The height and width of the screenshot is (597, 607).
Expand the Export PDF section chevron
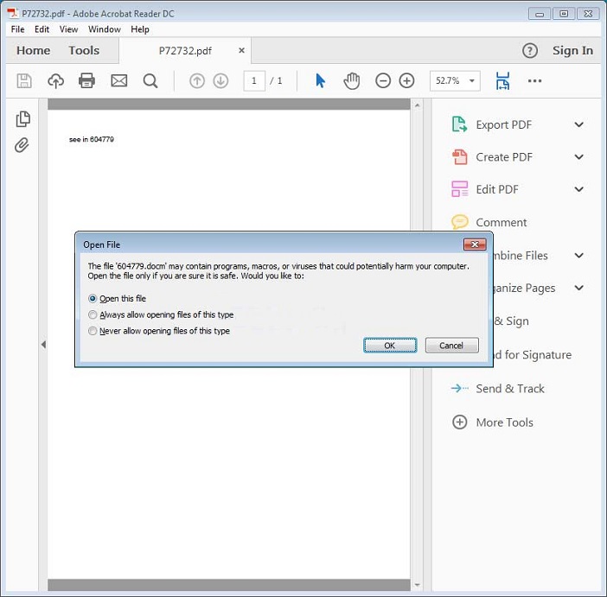tap(578, 124)
